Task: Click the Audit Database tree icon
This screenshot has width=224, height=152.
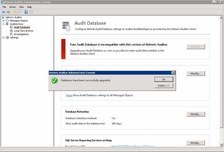Action: click(x=11, y=27)
